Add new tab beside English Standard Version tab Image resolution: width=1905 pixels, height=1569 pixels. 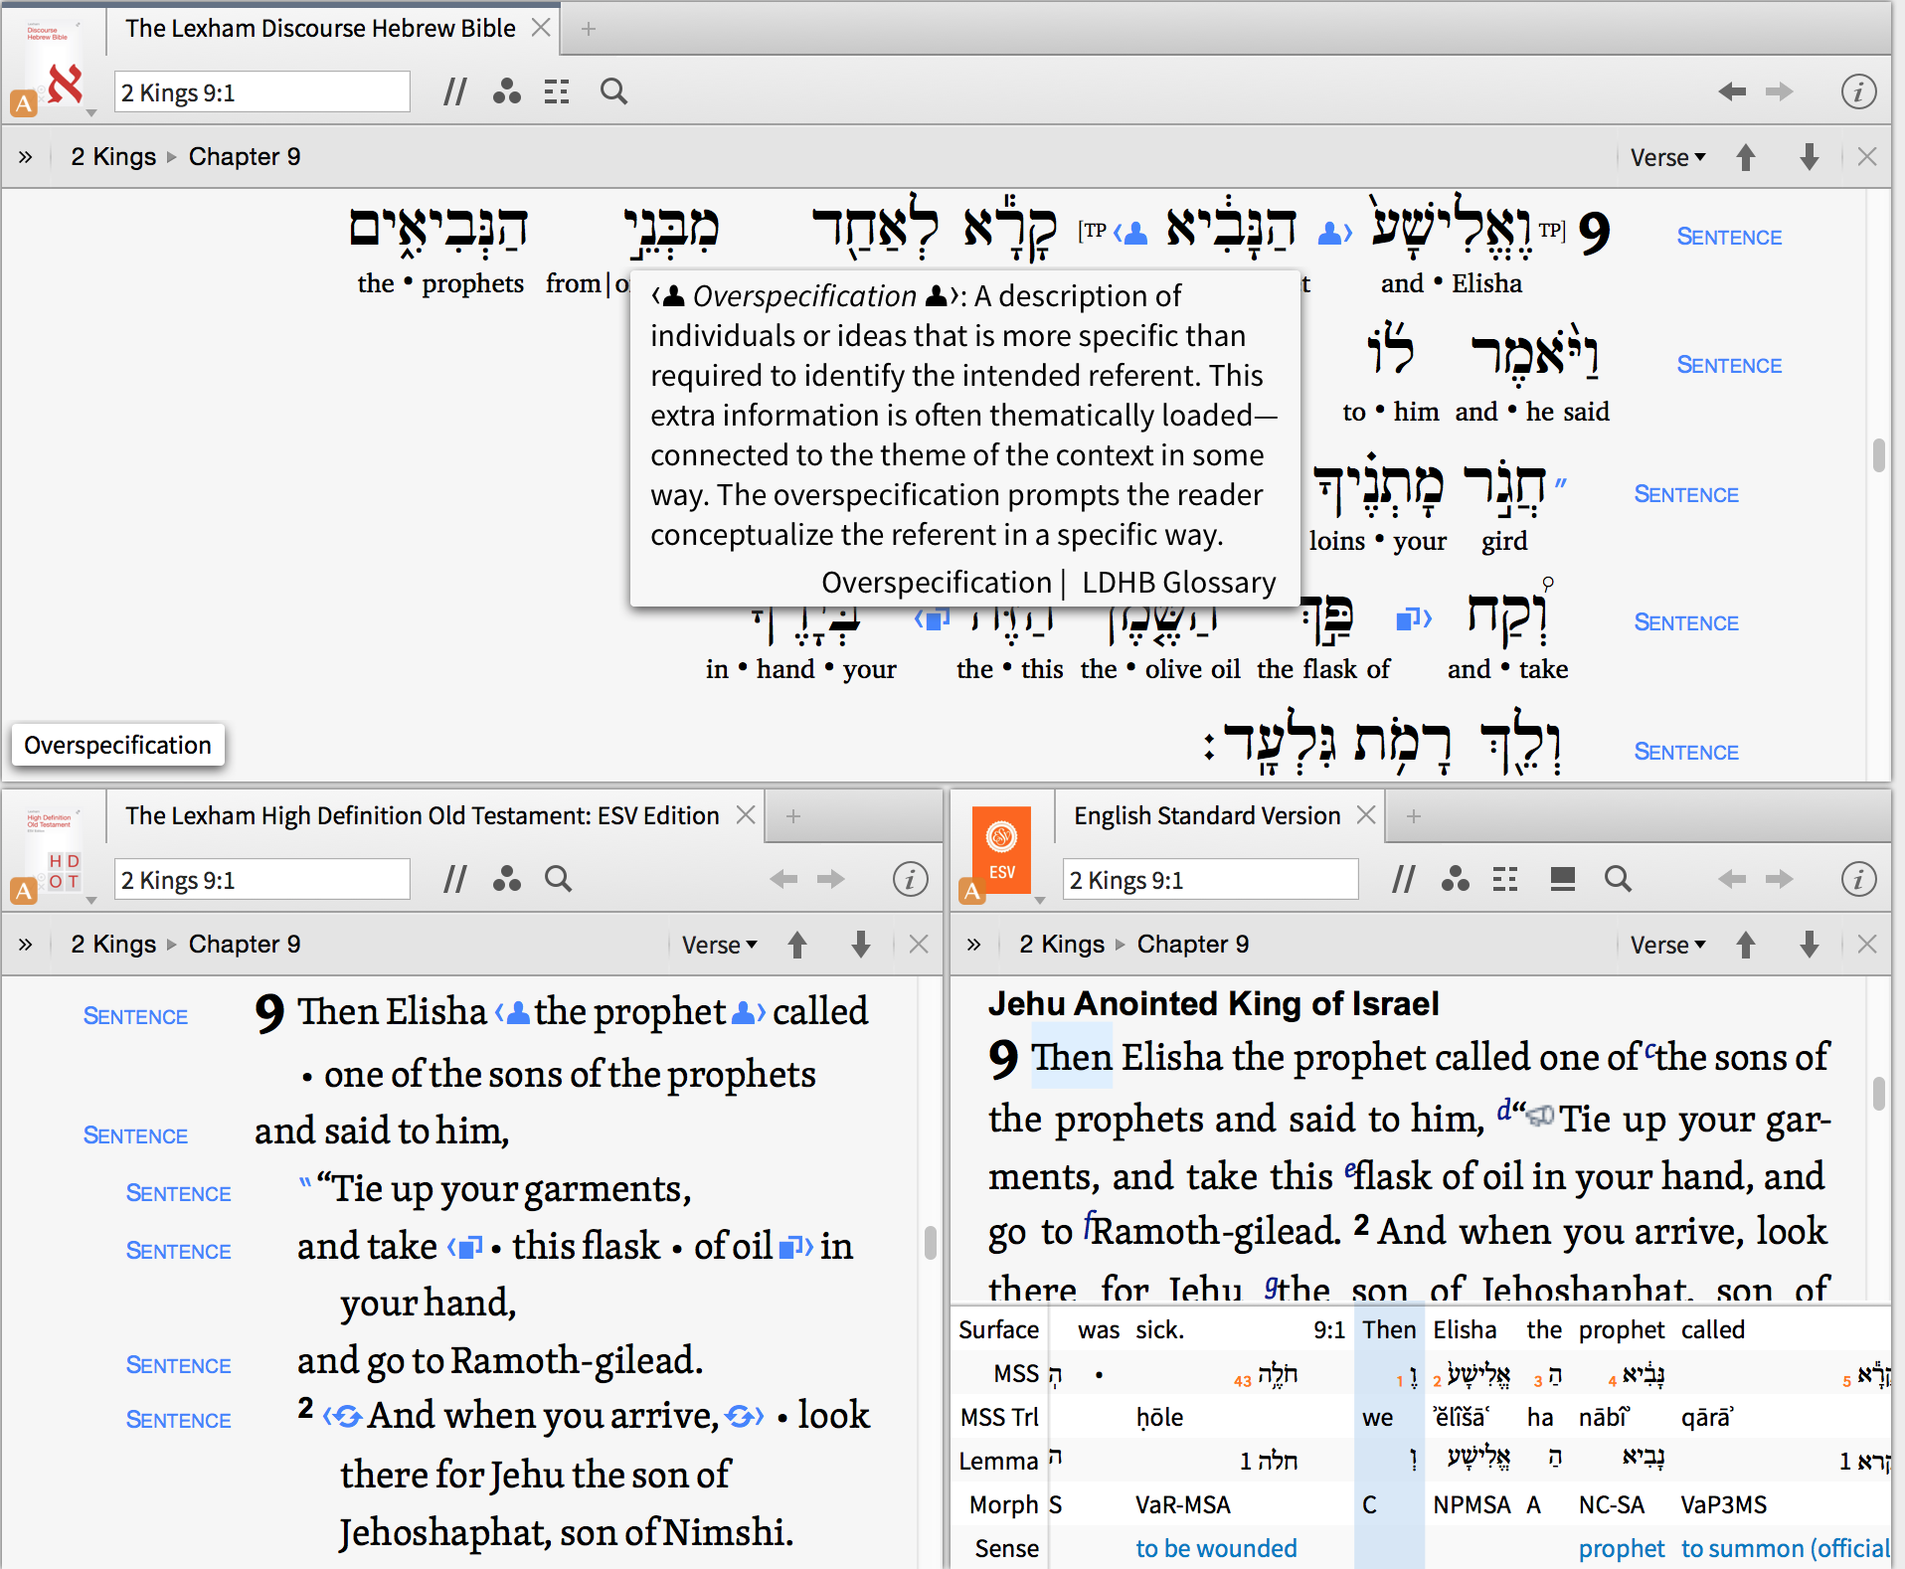(x=1414, y=816)
